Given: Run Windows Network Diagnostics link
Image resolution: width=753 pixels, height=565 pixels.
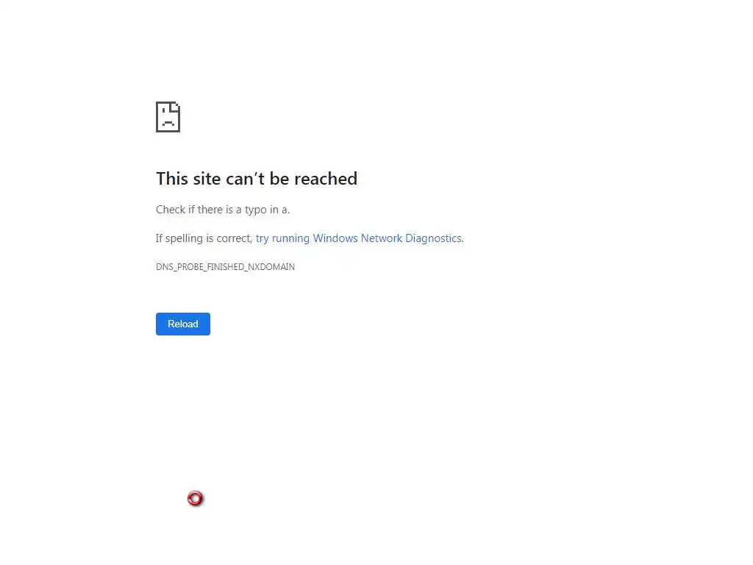Looking at the screenshot, I should tap(359, 238).
